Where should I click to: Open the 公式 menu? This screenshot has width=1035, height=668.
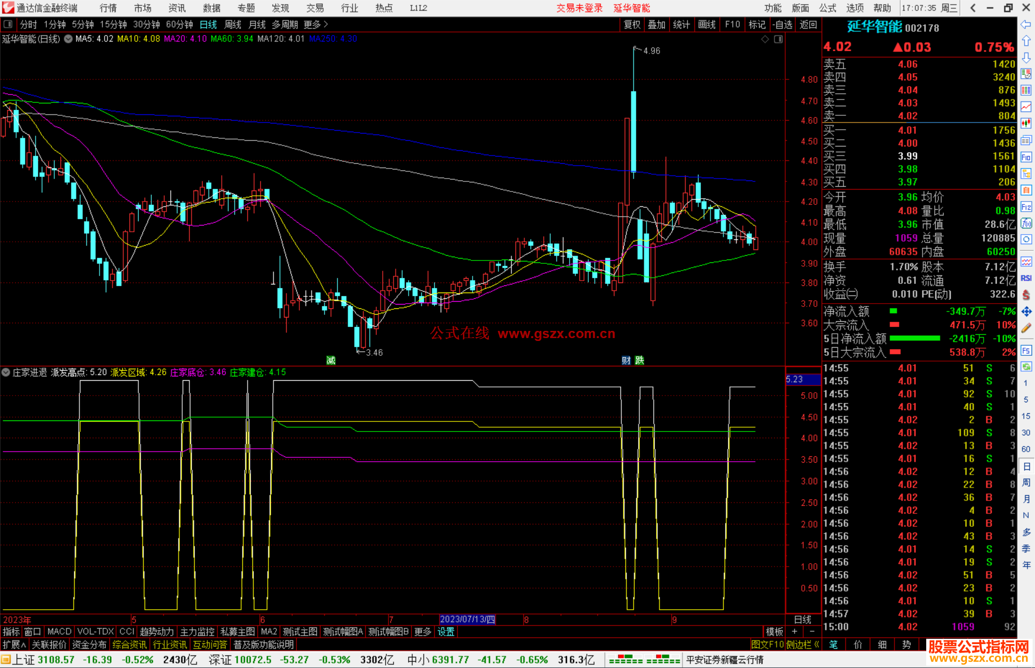[x=828, y=8]
